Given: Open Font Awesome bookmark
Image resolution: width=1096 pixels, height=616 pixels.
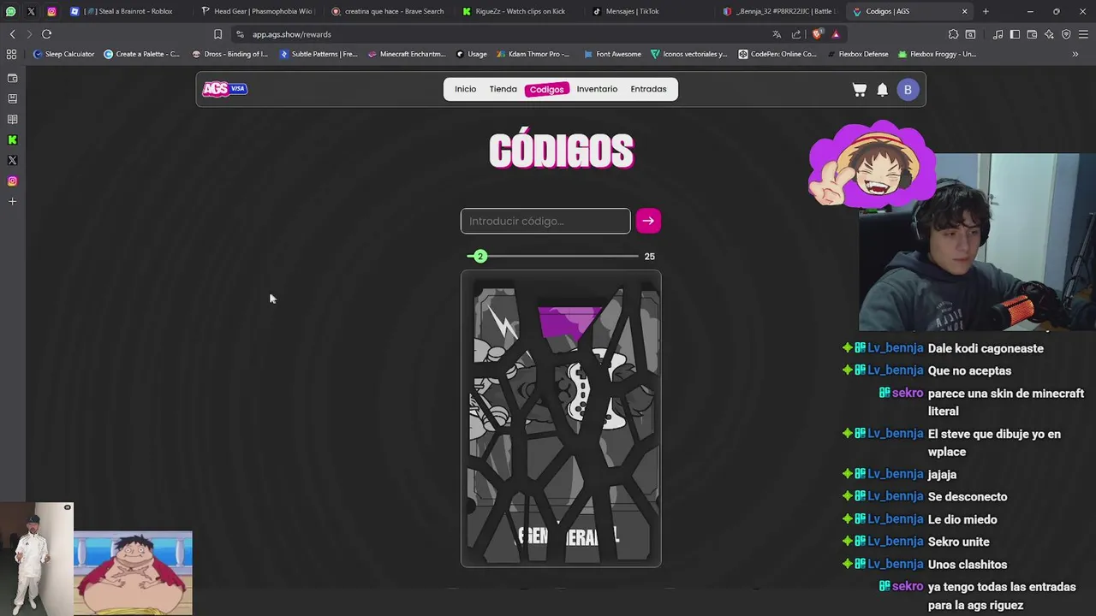Looking at the screenshot, I should point(612,54).
